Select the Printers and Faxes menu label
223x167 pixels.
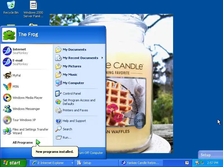pyautogui.click(x=75, y=110)
